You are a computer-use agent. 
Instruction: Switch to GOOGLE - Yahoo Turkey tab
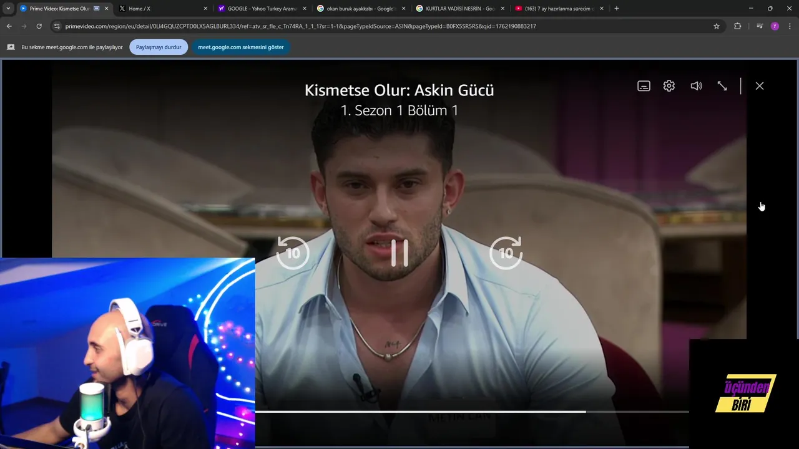point(262,9)
